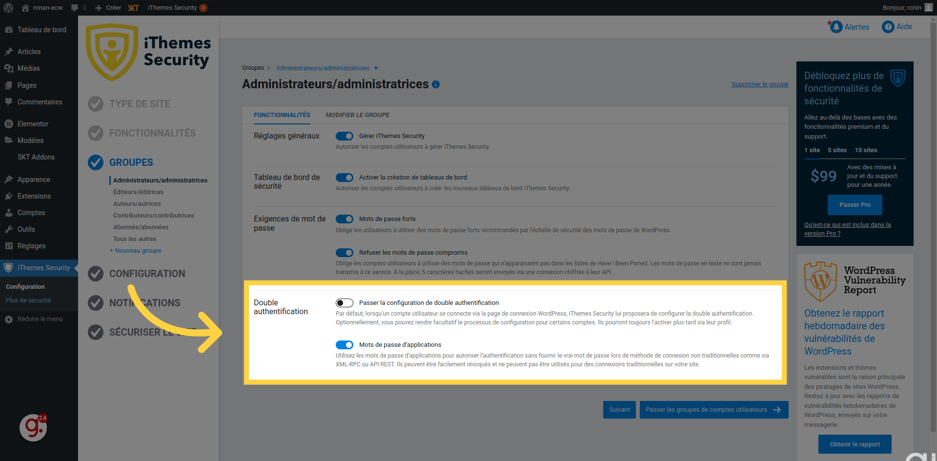Select Tous les autres group
This screenshot has height=461, width=937.
(x=135, y=239)
